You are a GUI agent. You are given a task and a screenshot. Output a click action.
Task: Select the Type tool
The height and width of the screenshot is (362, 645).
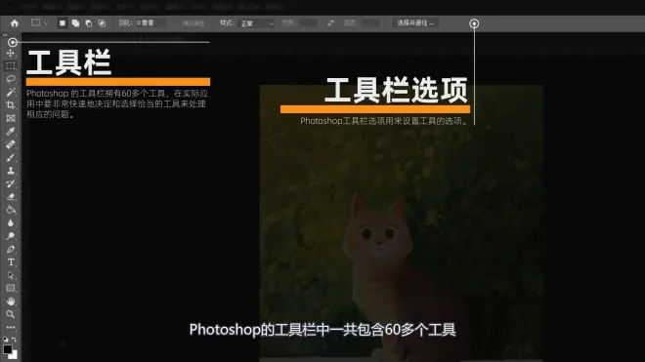pos(11,262)
